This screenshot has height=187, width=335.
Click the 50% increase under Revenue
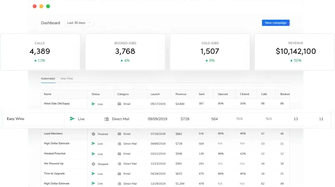[296, 60]
